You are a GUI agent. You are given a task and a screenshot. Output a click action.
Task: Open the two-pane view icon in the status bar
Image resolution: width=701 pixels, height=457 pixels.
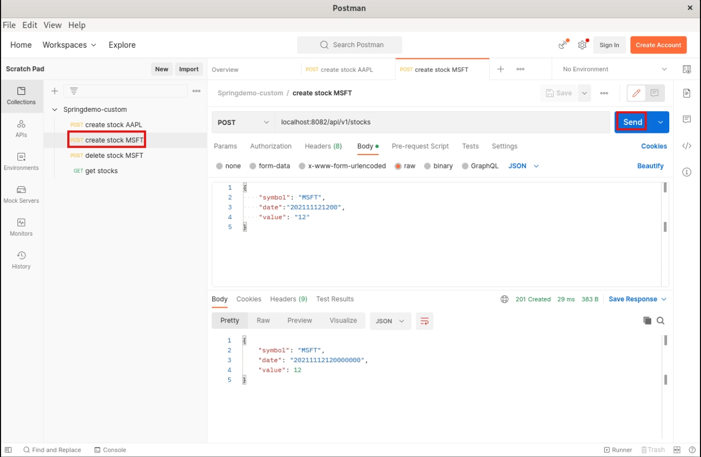point(677,450)
